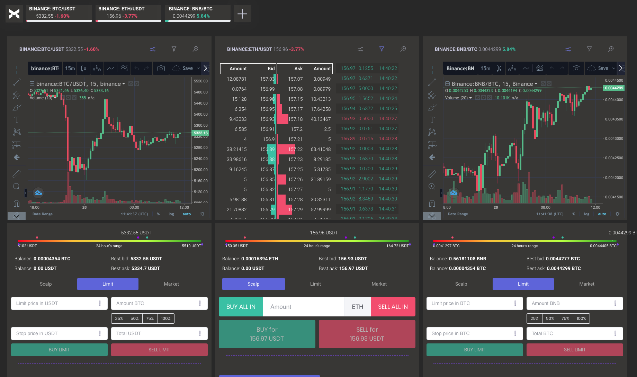Click SELL for 156.93 USDT button
The width and height of the screenshot is (637, 377).
tap(367, 334)
